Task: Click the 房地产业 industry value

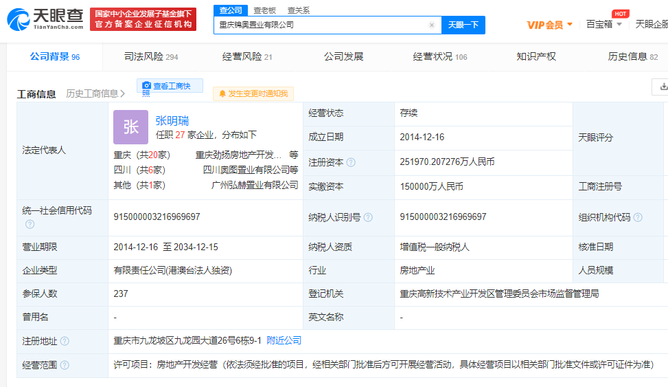Action: pyautogui.click(x=417, y=271)
